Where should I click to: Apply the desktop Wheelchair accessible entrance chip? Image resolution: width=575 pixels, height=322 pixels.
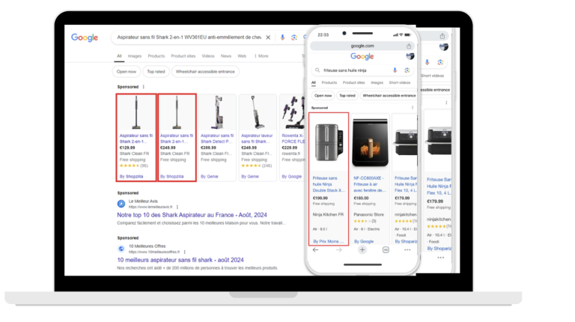point(205,72)
